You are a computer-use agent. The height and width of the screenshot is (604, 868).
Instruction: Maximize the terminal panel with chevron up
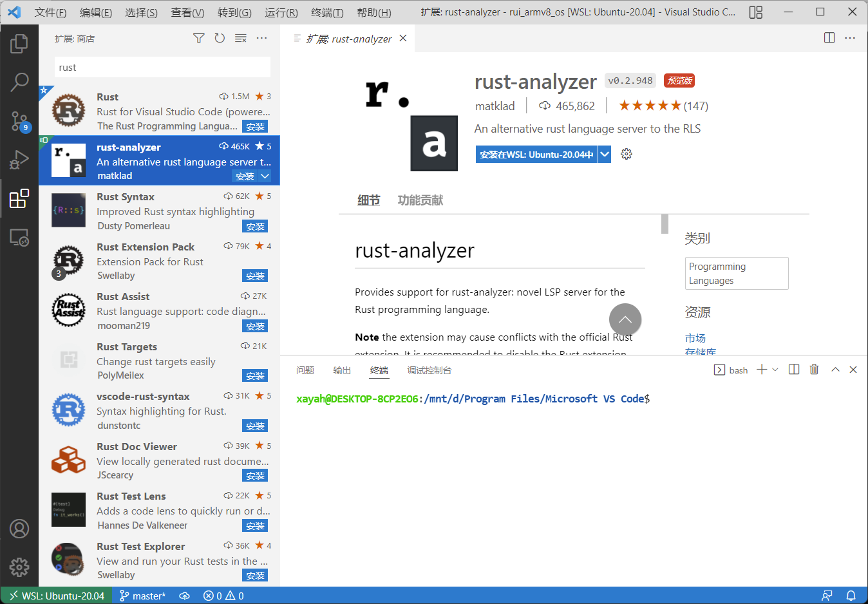835,370
